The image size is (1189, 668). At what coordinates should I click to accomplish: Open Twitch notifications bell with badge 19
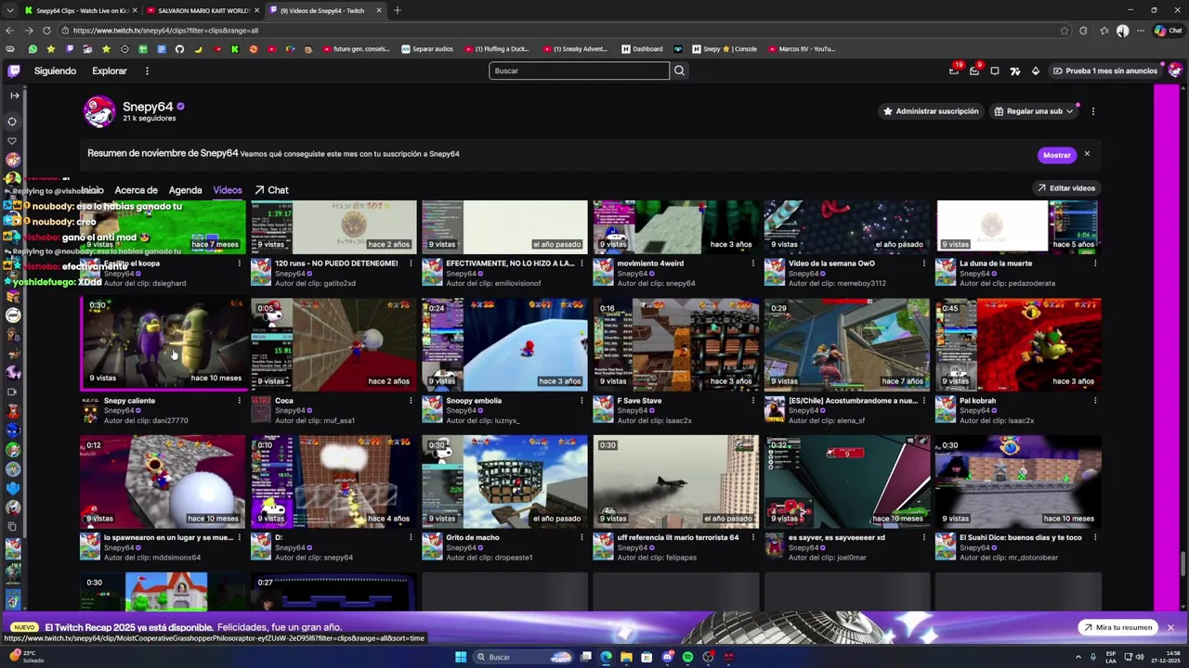tap(954, 71)
